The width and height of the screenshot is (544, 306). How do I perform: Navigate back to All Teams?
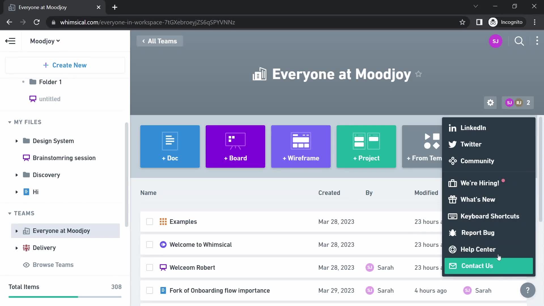pos(160,41)
